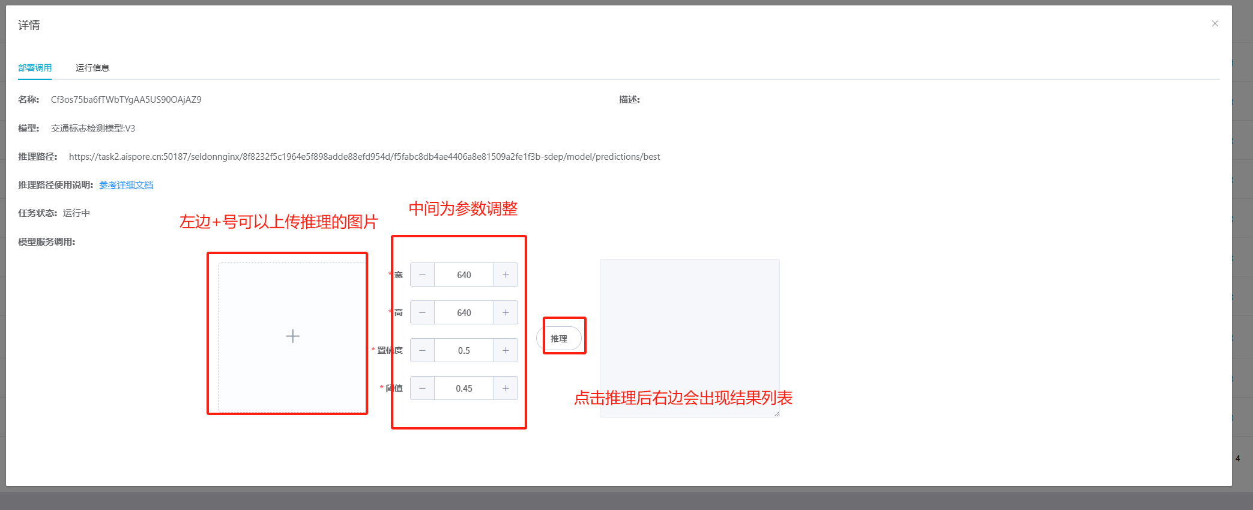Viewport: 1253px width, 510px height.
Task: Click the height input field showing 640
Action: point(464,313)
